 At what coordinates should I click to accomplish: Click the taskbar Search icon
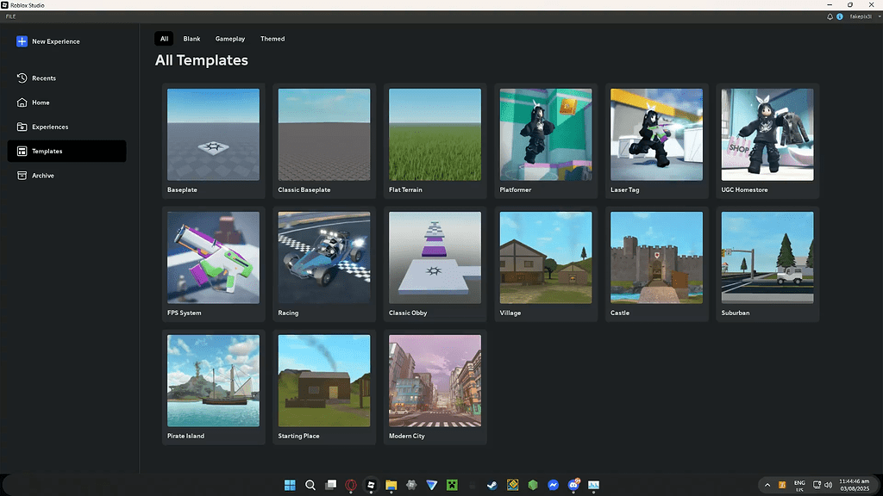tap(310, 485)
